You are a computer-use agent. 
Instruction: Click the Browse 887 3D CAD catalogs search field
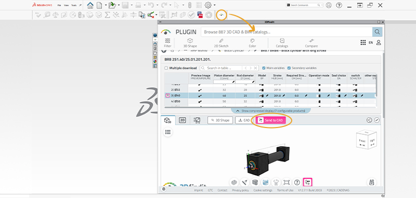pyautogui.click(x=287, y=32)
